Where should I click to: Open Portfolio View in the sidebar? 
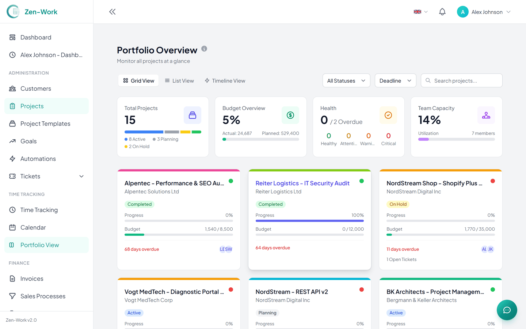pos(46,245)
